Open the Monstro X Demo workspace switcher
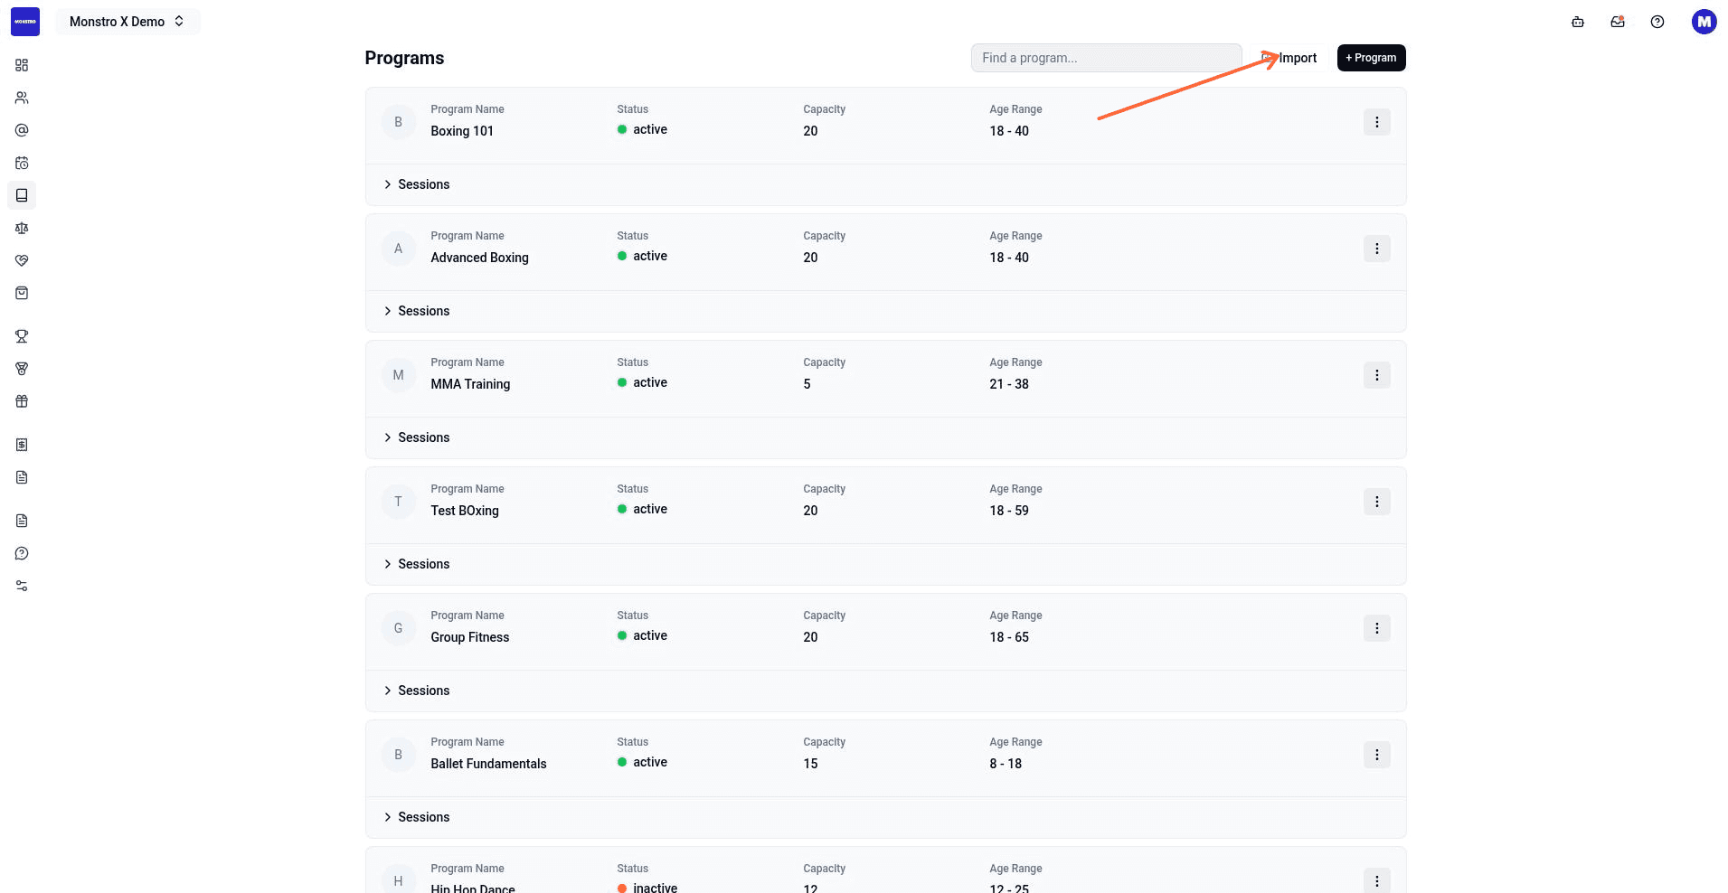 pos(127,22)
